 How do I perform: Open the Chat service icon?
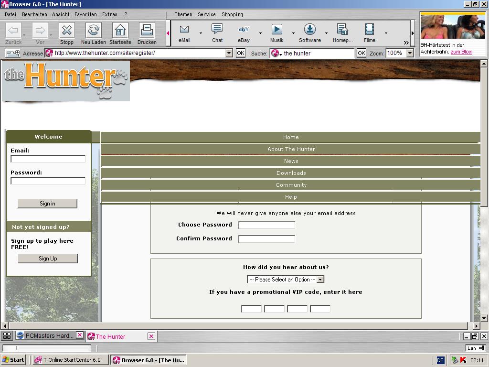[217, 31]
